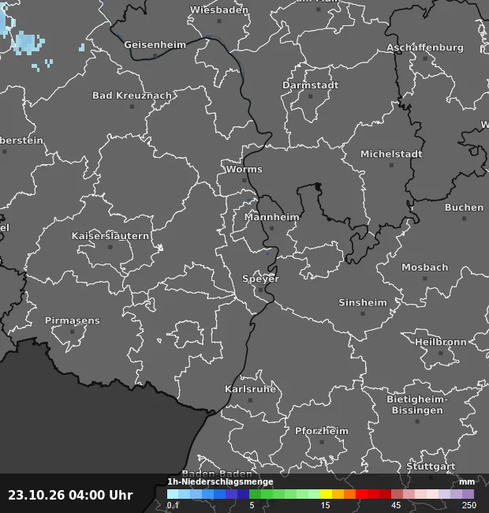Click the Speyer city label
Image resolution: width=489 pixels, height=513 pixels.
260,279
